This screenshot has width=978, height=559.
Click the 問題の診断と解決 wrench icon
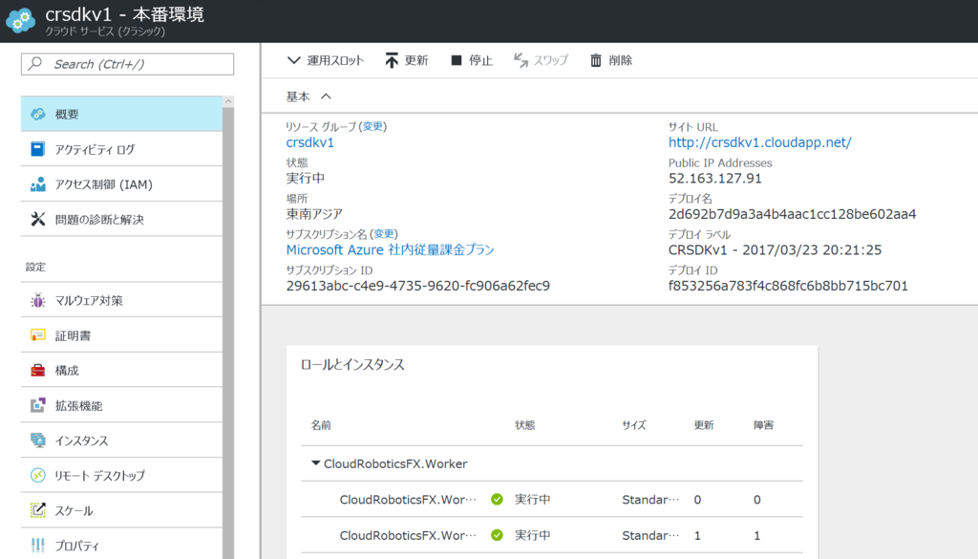pos(37,219)
